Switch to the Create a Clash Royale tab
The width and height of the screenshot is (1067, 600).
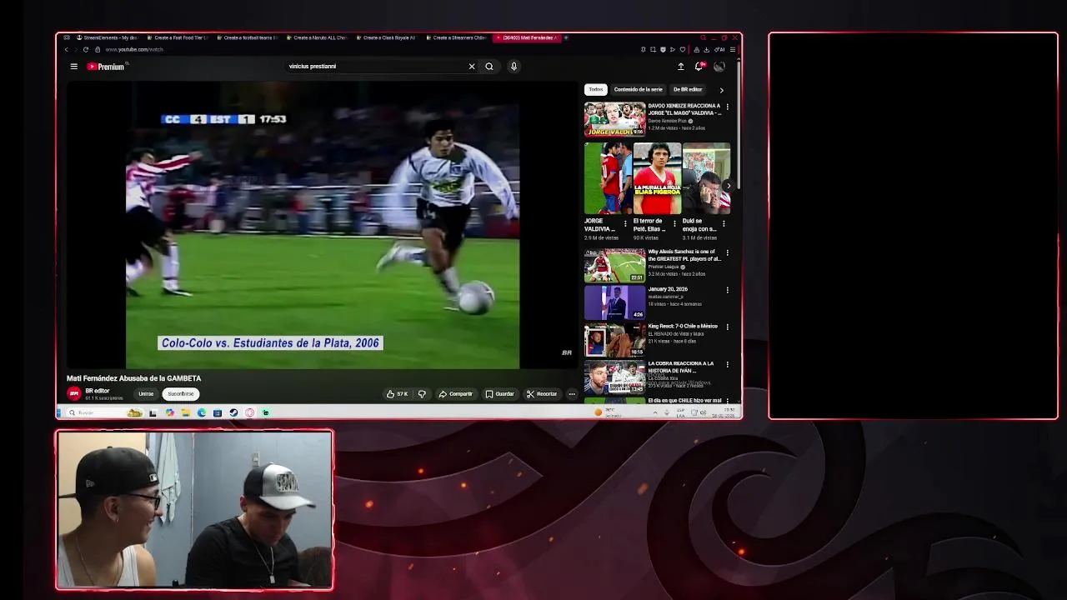386,37
